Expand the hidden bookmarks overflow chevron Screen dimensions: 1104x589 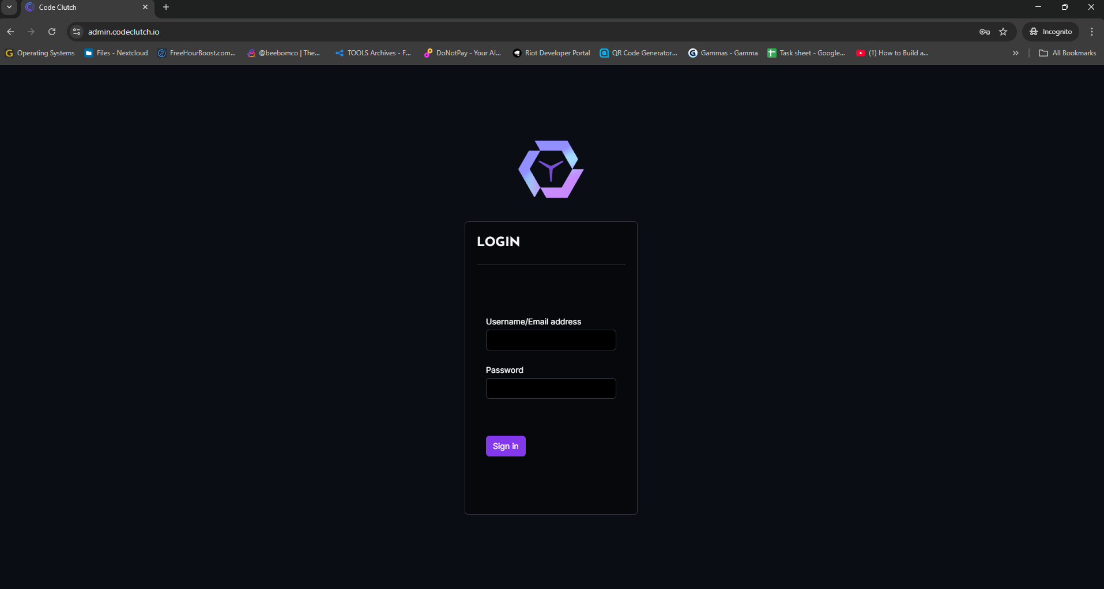(x=1015, y=52)
